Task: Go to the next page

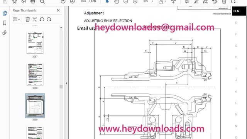Action: [72, 2]
